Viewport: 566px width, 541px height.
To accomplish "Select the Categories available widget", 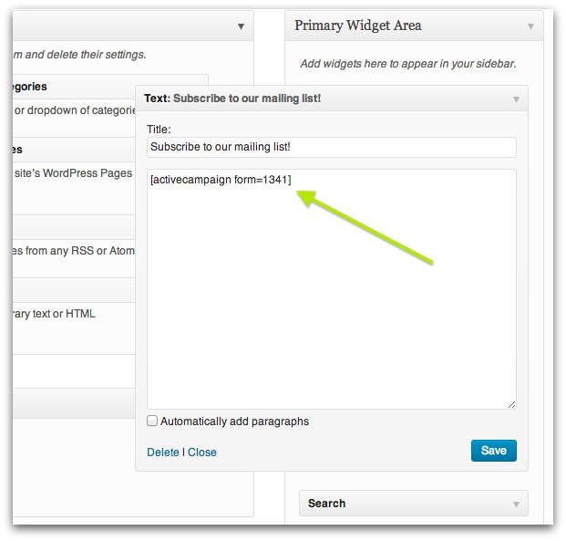I will tap(74, 87).
